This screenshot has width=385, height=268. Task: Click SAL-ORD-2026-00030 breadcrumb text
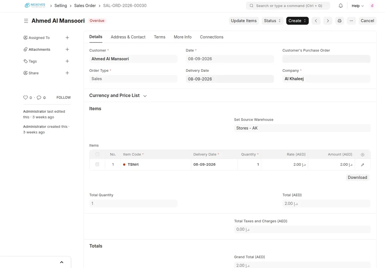pyautogui.click(x=125, y=5)
